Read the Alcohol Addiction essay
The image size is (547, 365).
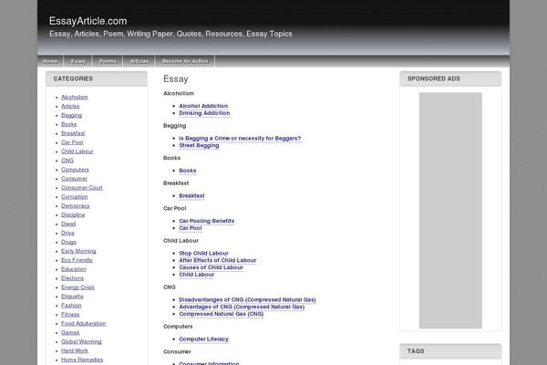(203, 106)
